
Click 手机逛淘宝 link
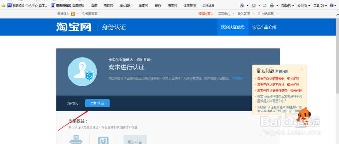coord(89,14)
